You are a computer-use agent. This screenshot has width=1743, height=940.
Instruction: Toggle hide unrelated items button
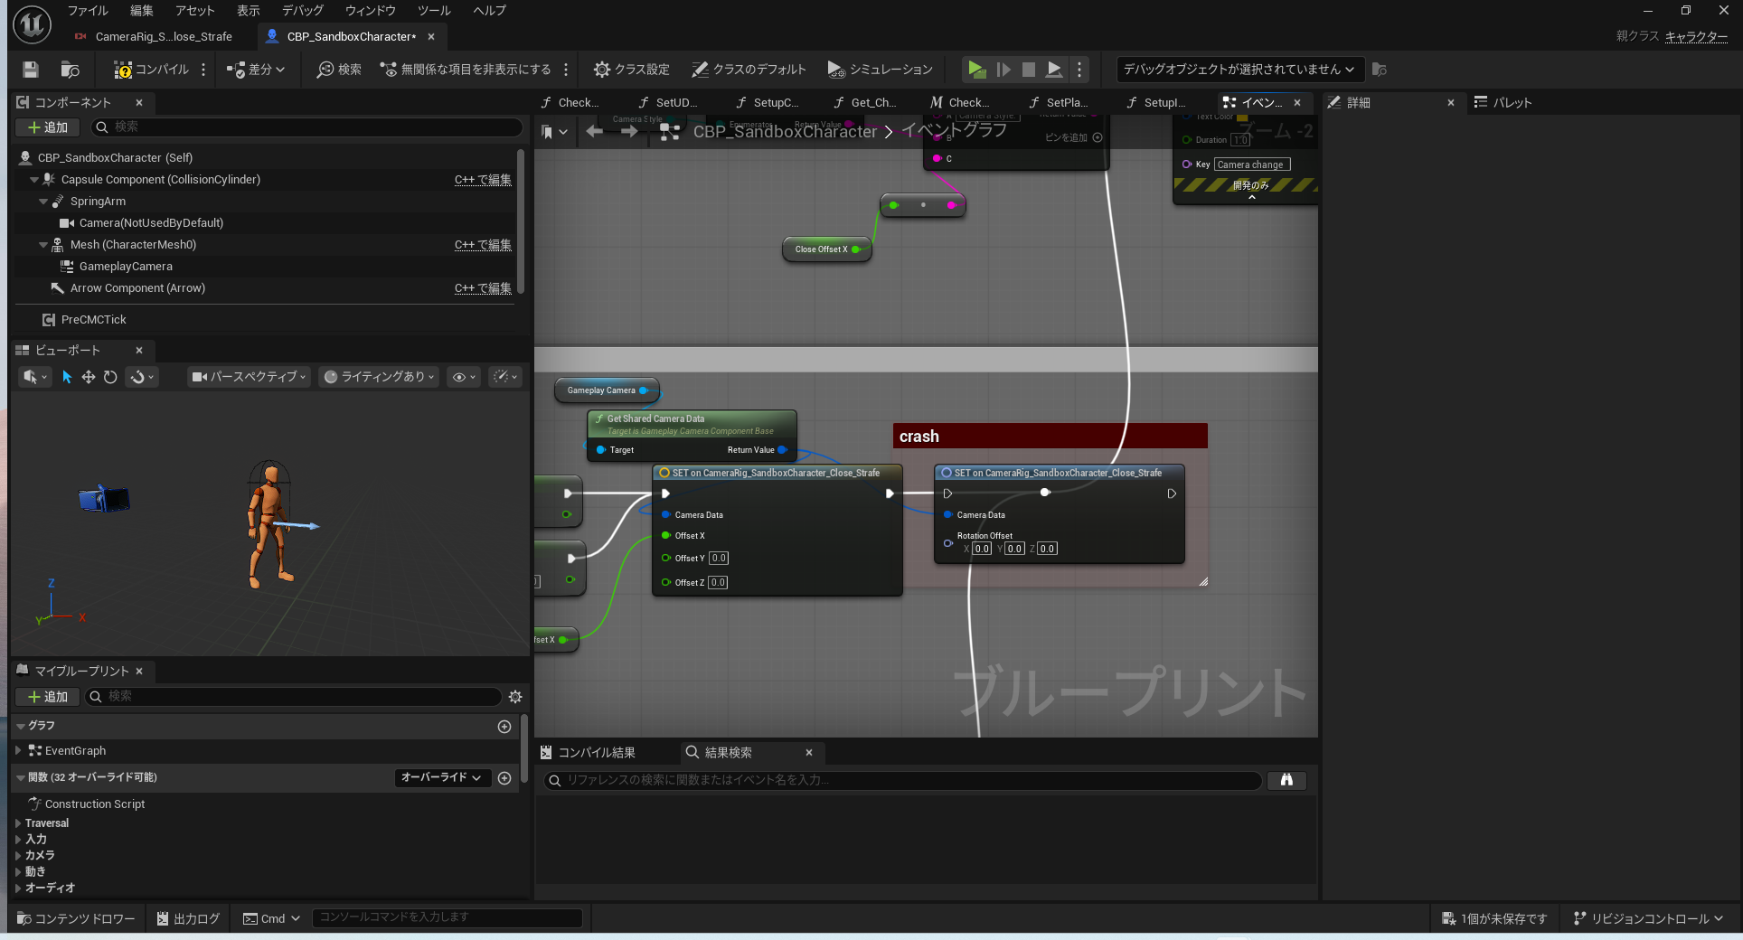(466, 70)
